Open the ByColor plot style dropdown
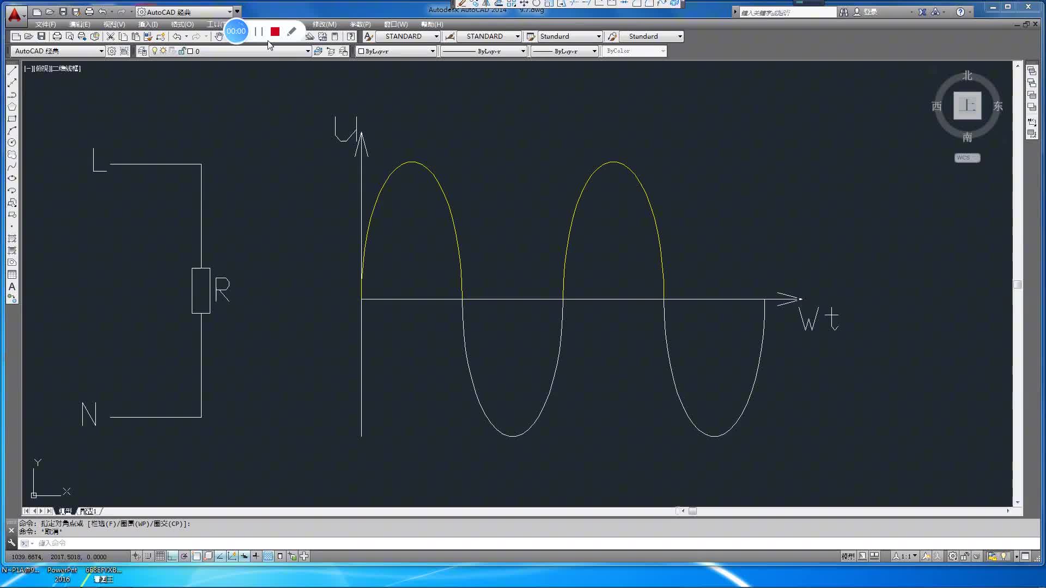This screenshot has height=588, width=1046. (x=663, y=51)
